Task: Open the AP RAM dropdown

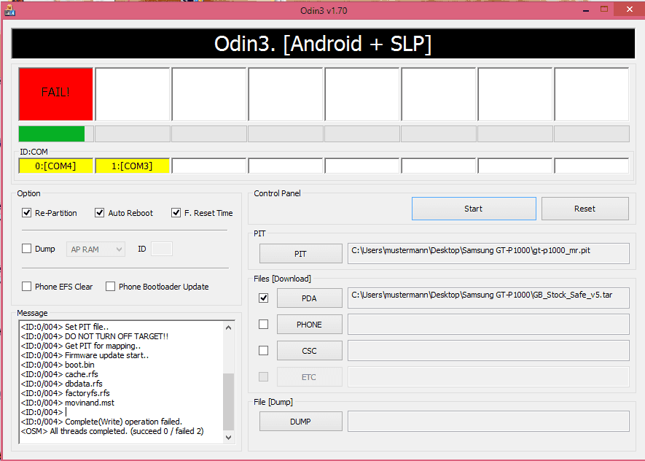Action: [95, 249]
